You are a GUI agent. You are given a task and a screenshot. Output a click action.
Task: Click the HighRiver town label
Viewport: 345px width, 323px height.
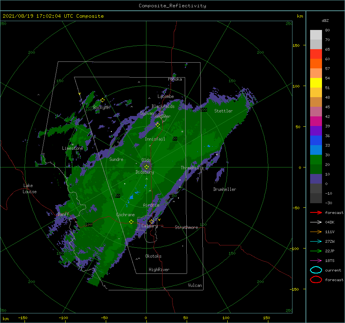click(159, 270)
